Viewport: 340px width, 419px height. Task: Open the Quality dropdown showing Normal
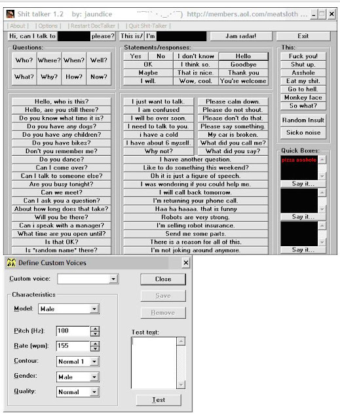pos(94,392)
